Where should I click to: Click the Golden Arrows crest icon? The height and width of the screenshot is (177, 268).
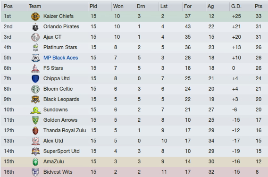[x=35, y=120]
